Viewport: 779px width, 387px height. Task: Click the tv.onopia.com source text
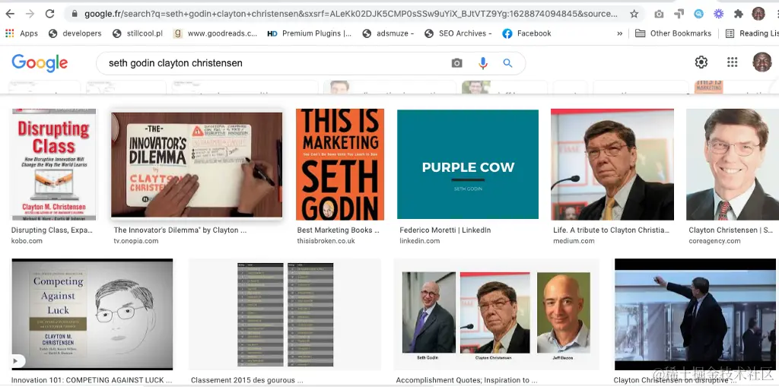click(x=136, y=241)
